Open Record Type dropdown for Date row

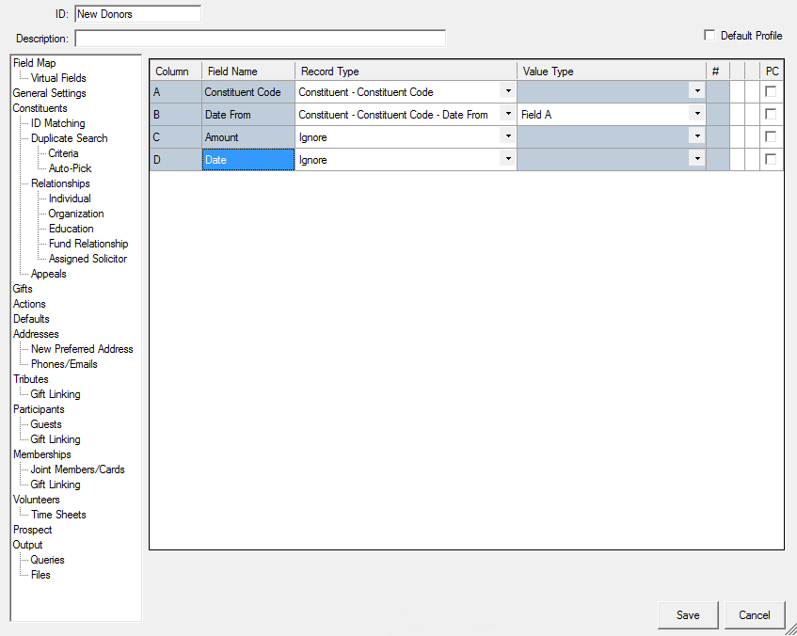[x=508, y=159]
